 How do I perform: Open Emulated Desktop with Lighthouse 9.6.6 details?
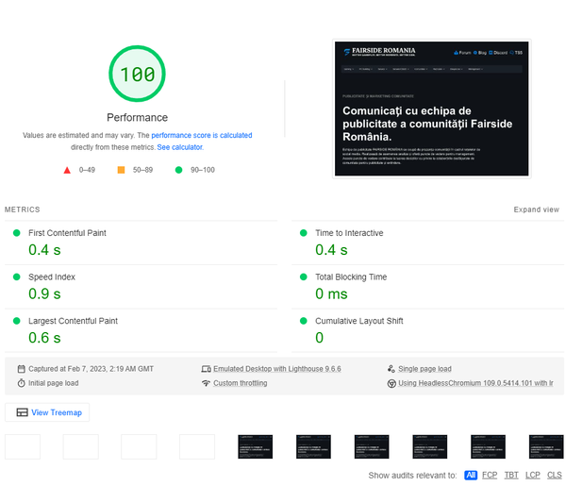click(x=276, y=369)
